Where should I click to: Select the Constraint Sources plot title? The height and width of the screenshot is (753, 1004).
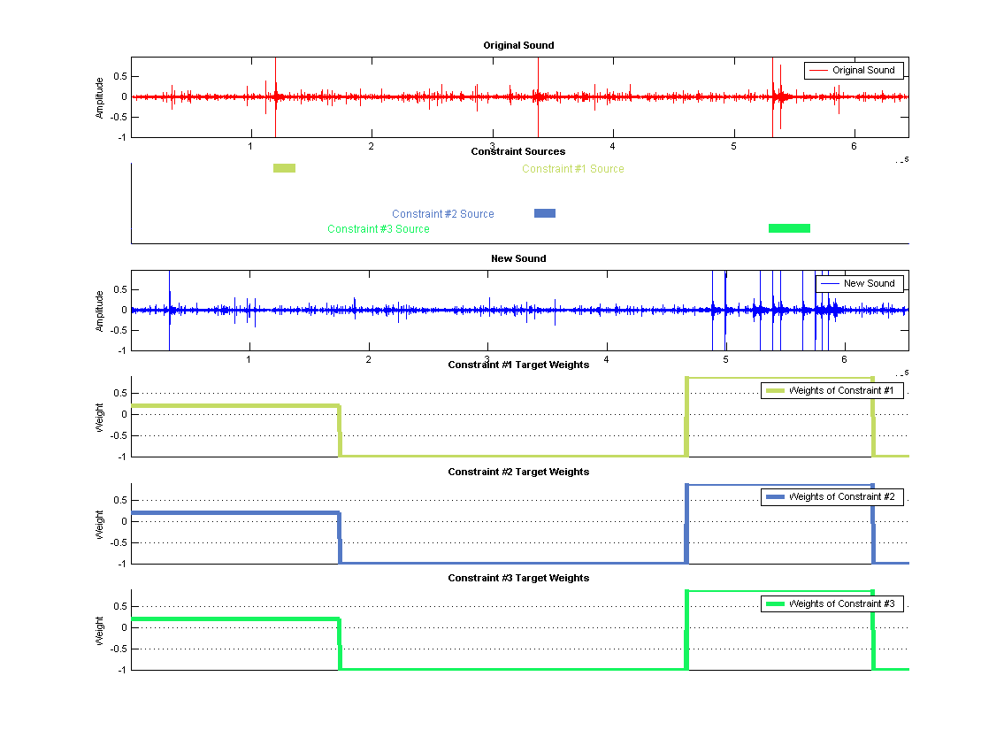[x=518, y=151]
